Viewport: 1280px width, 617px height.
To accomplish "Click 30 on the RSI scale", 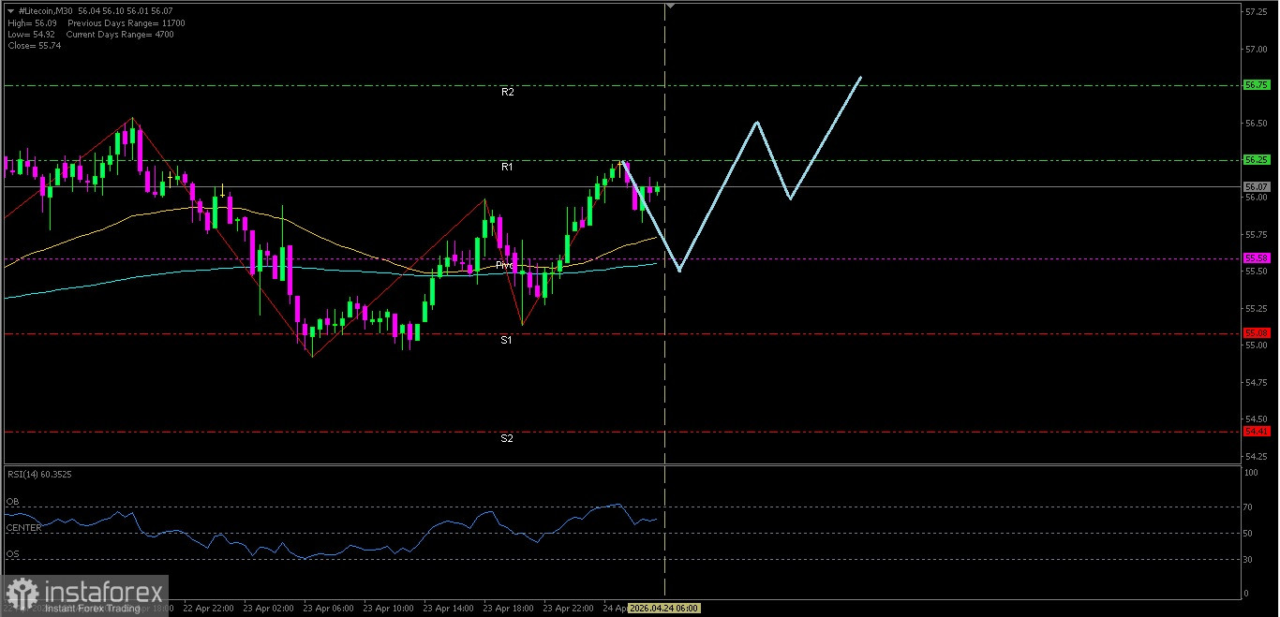I will click(1249, 560).
